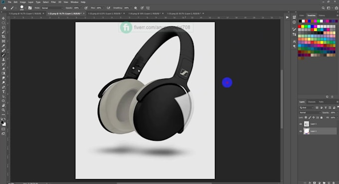Select the Dodge tool
Viewport: 339px width, 184px height.
3,83
